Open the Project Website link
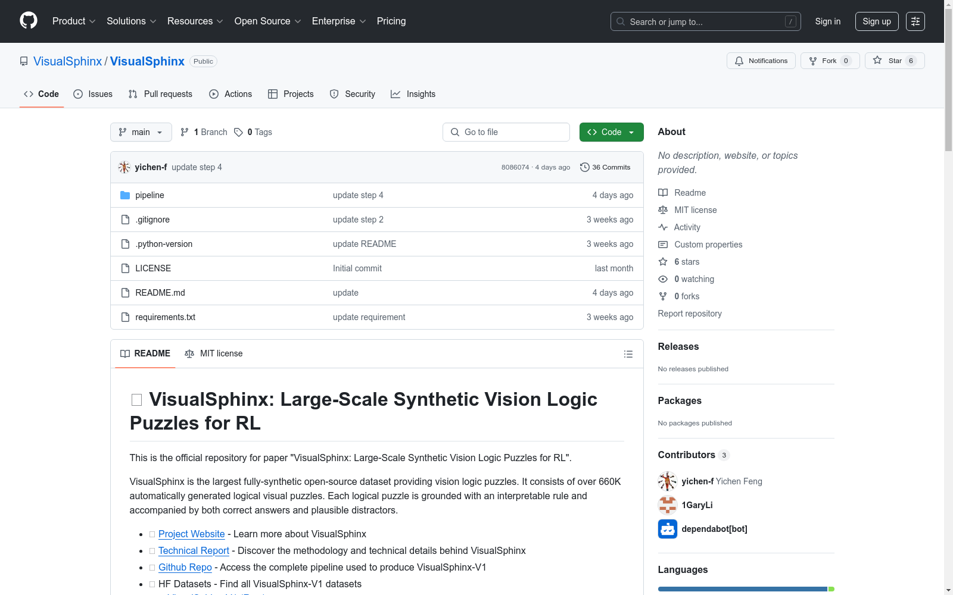 point(192,534)
